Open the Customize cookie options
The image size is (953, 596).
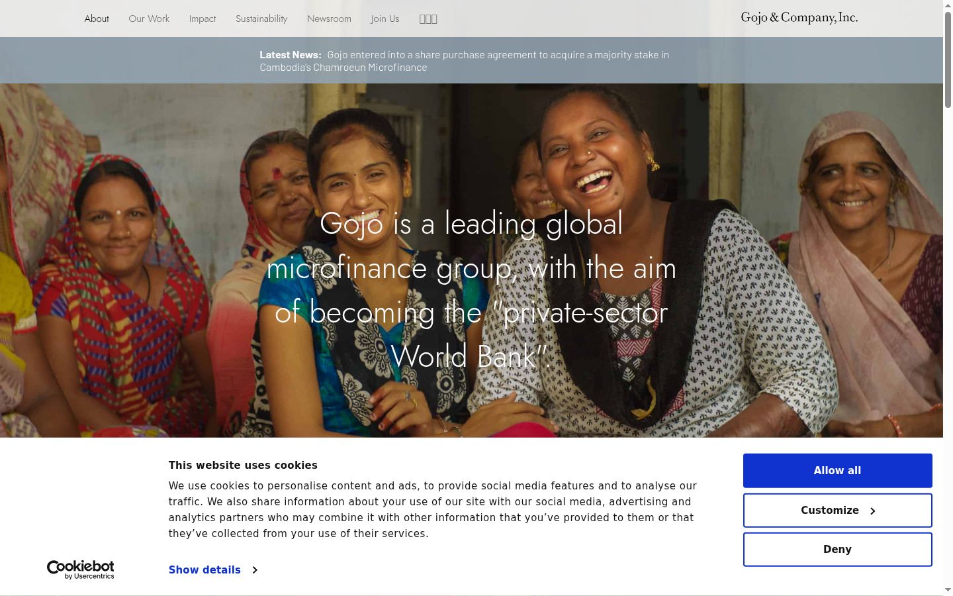(837, 511)
